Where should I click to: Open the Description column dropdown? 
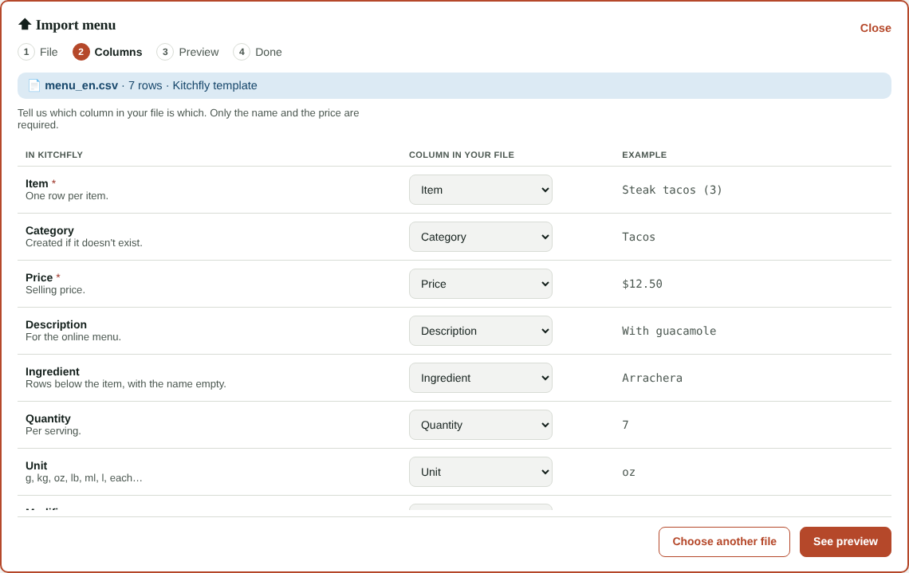click(481, 331)
